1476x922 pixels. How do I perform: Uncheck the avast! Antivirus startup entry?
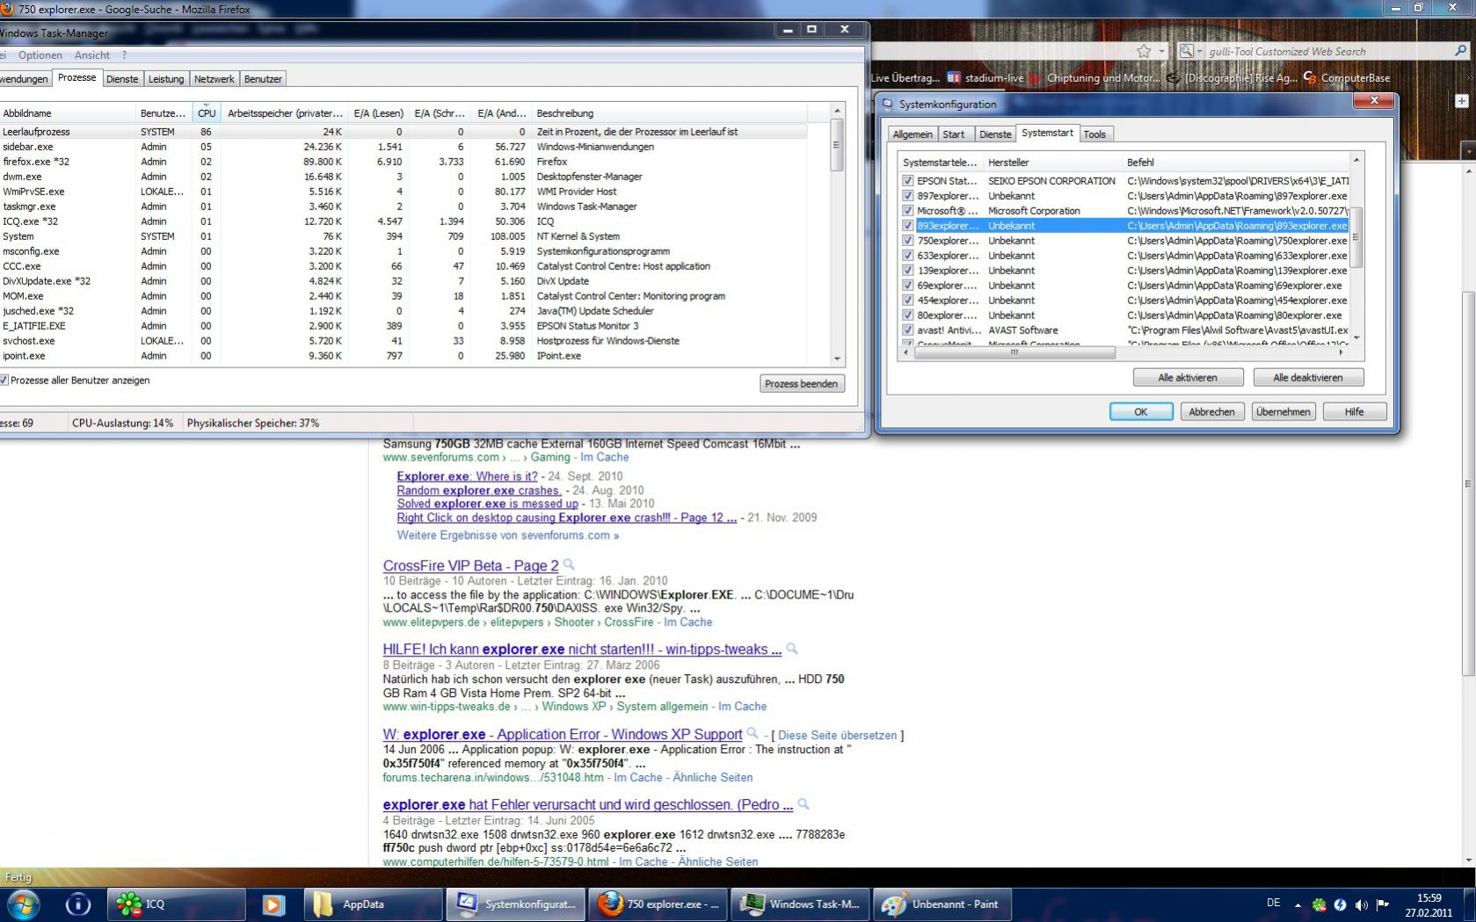point(908,330)
